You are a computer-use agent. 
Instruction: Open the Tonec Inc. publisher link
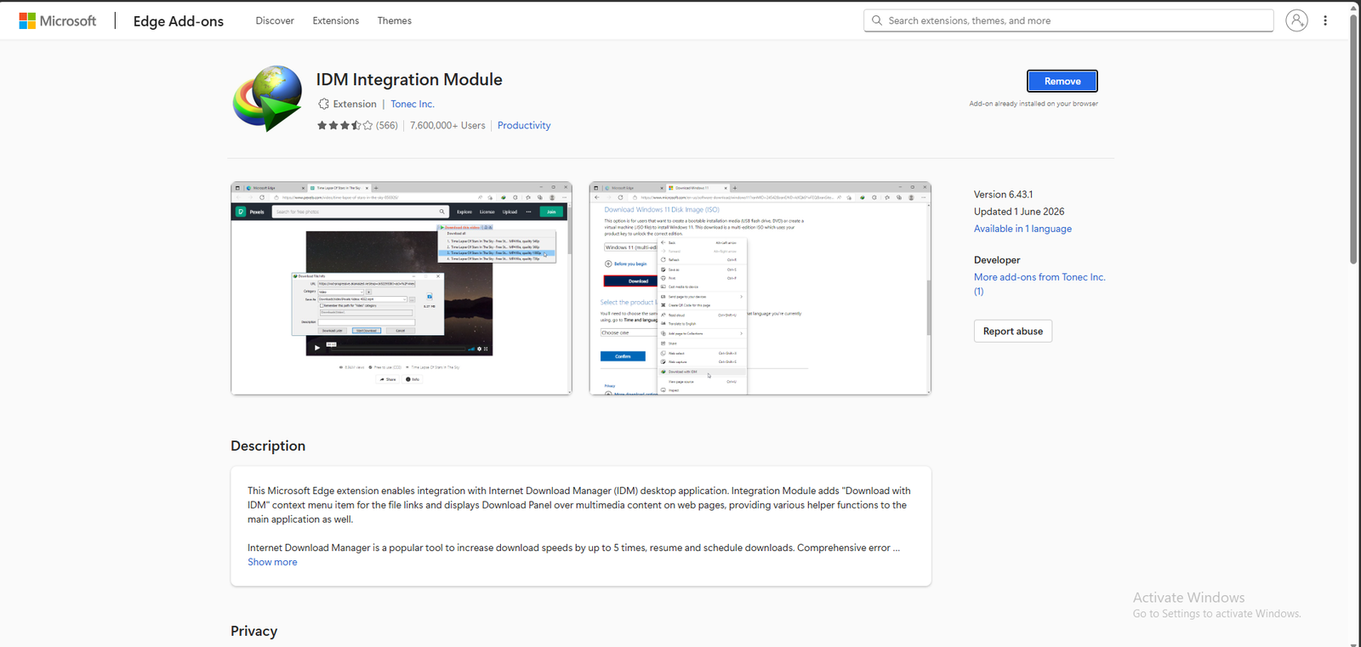point(413,104)
